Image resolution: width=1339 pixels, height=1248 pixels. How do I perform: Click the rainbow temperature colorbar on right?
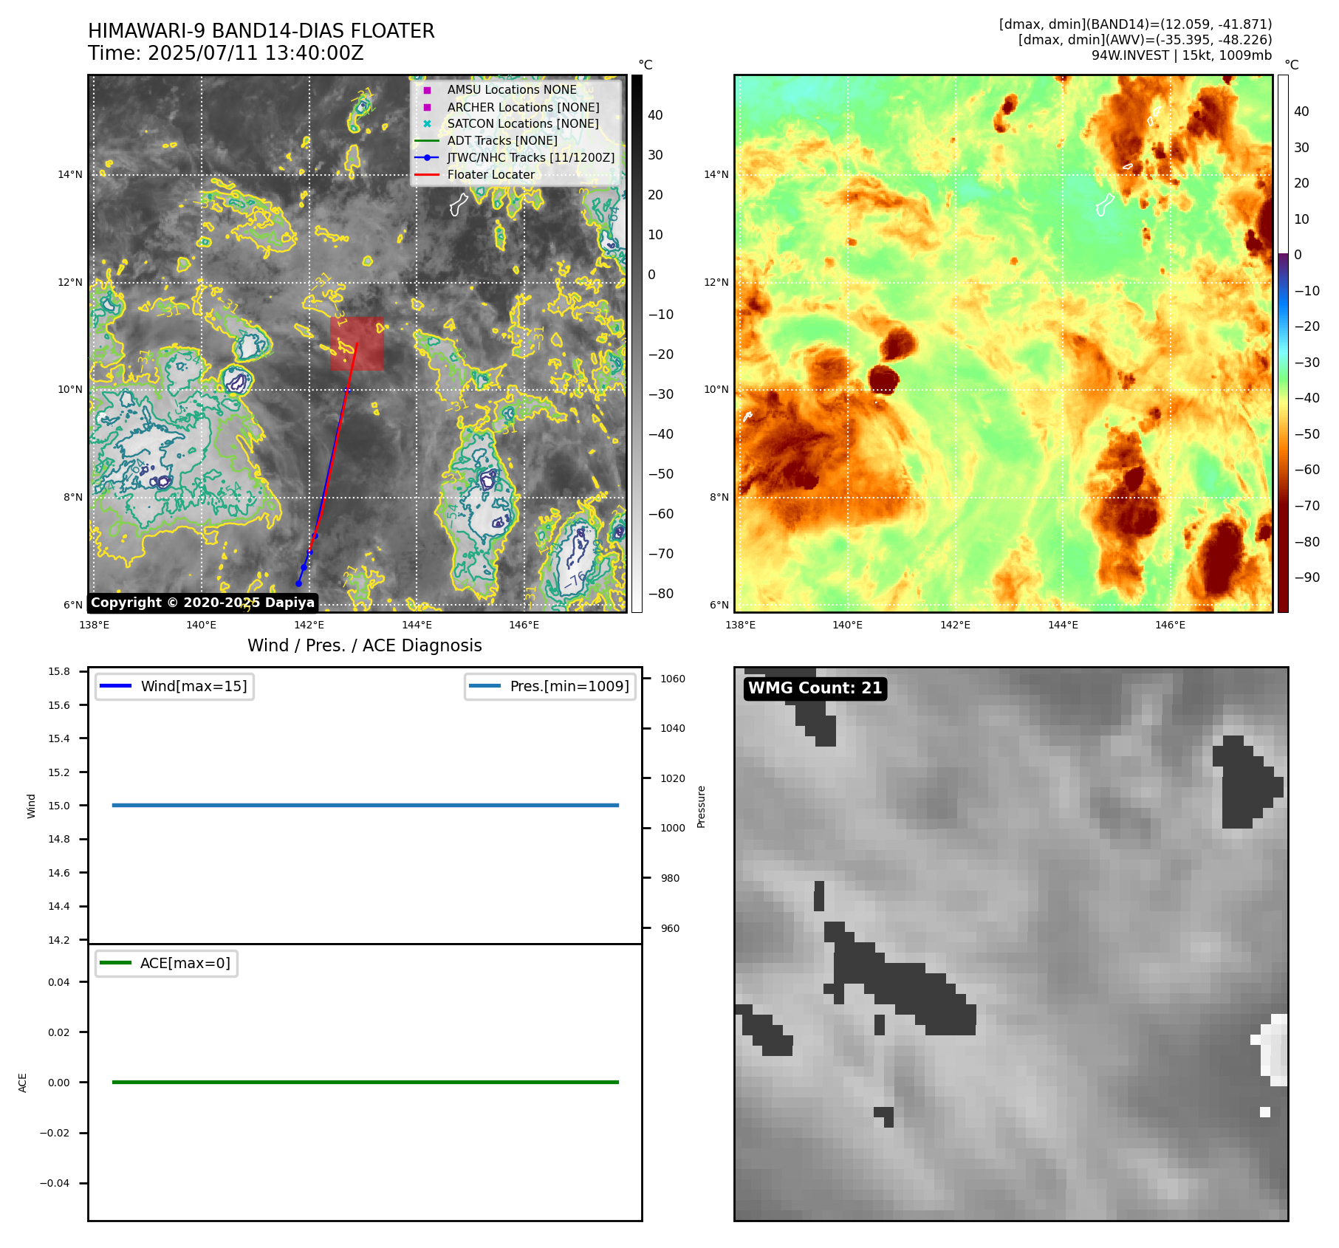click(x=1283, y=343)
